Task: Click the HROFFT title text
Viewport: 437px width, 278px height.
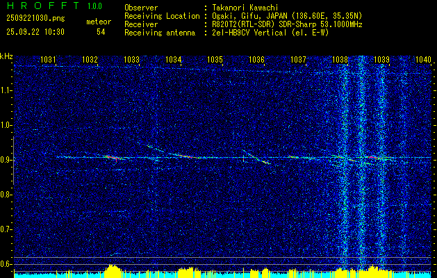Action: tap(42, 6)
